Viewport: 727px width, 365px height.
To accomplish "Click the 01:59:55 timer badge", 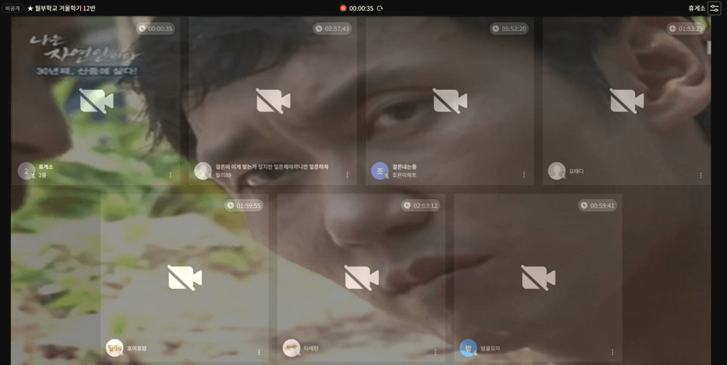I will click(244, 206).
